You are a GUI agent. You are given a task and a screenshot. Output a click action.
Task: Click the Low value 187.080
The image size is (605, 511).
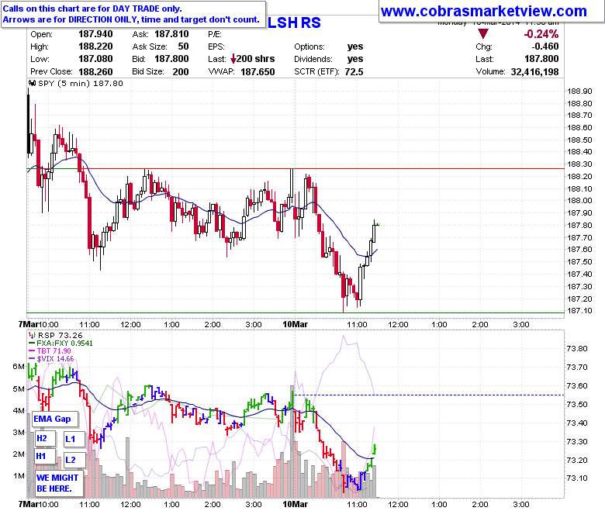tap(95, 59)
